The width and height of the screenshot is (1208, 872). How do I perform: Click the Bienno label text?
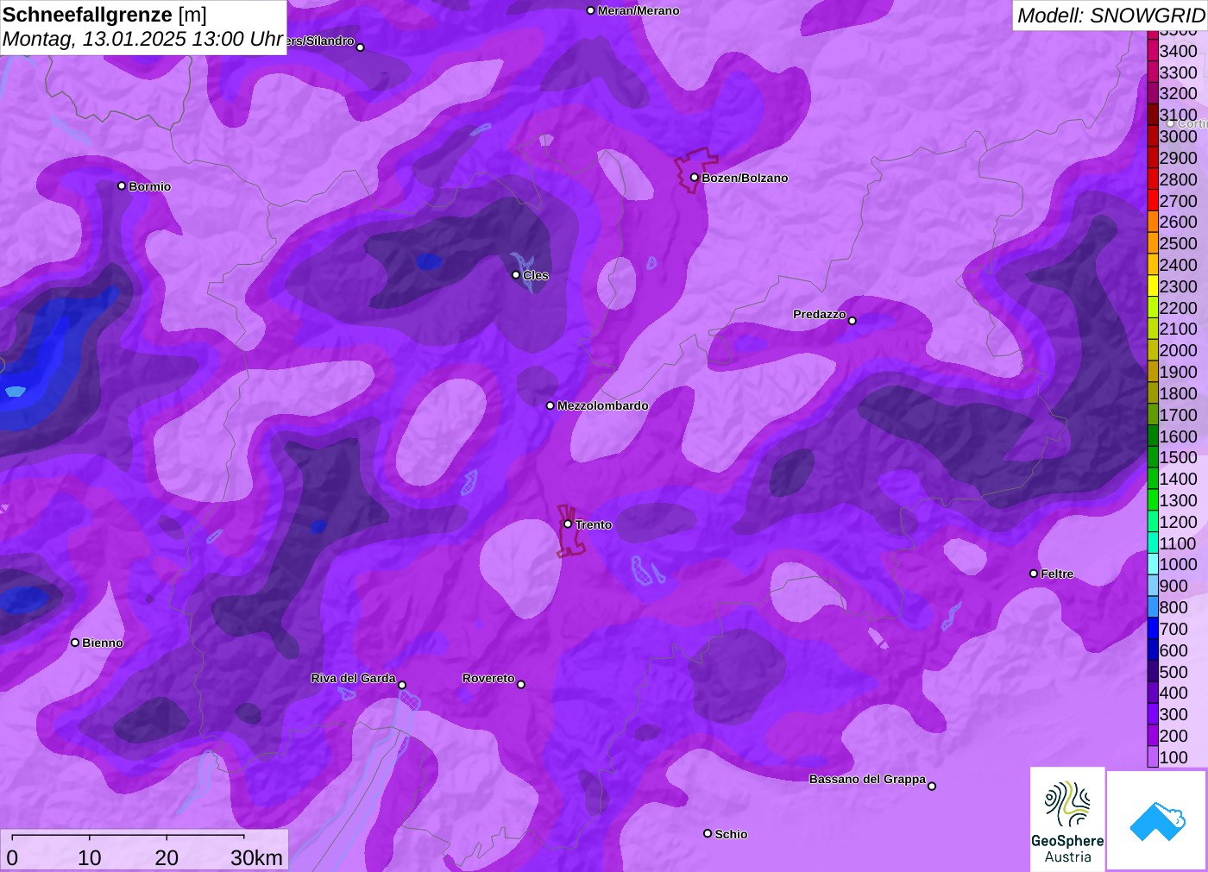pos(103,643)
